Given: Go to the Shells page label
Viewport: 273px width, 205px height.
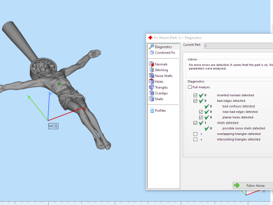Looking at the screenshot, I should [x=159, y=99].
